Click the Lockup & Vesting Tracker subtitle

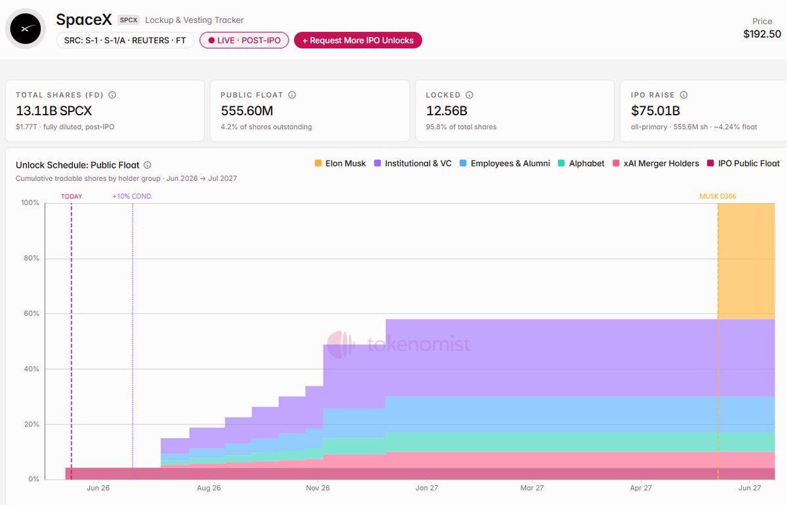(194, 20)
